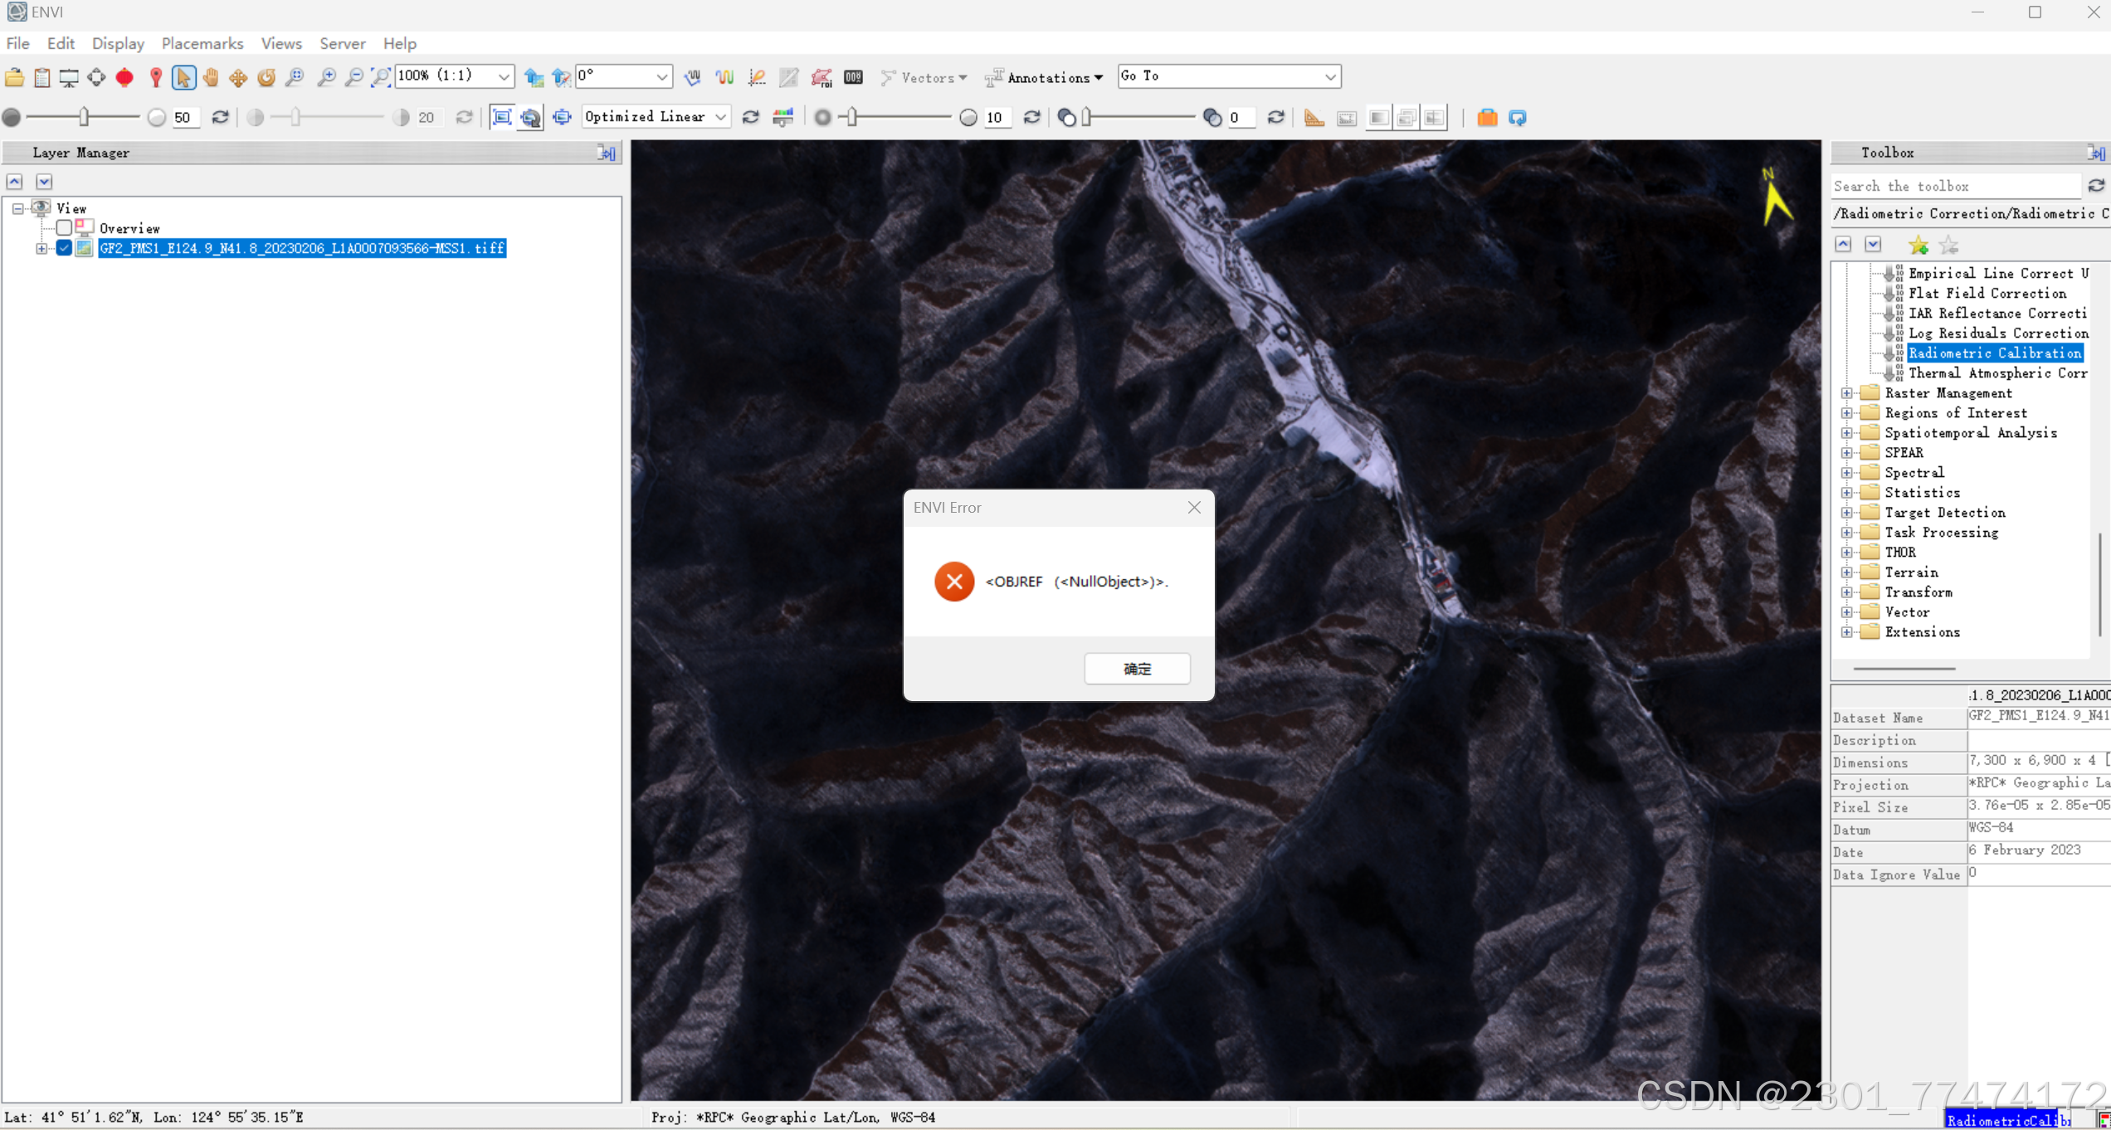
Task: Expand the GF2_PMS1 tiff layer tree node
Action: (41, 248)
